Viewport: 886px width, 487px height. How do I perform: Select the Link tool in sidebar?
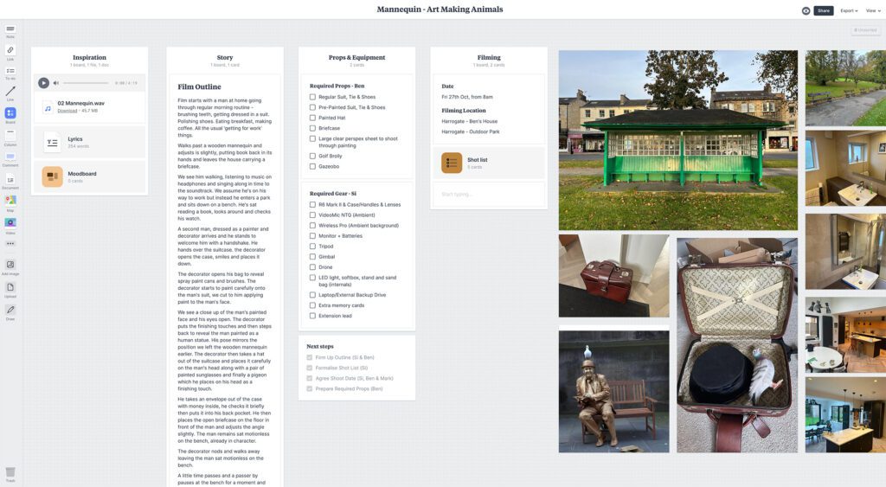[x=10, y=52]
